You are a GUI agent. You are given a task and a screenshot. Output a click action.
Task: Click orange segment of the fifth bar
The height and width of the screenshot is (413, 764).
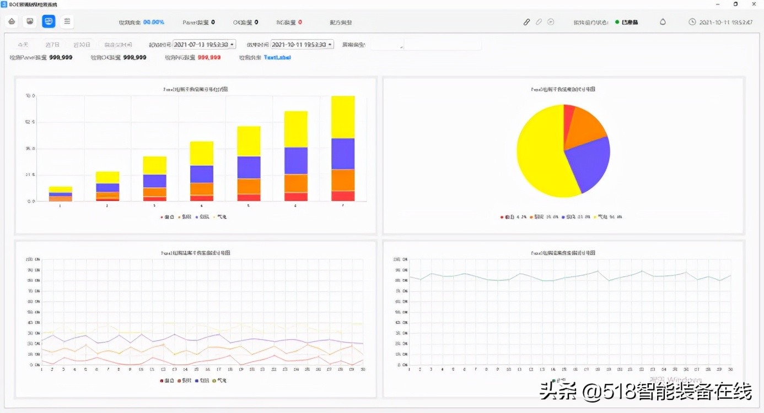(249, 186)
